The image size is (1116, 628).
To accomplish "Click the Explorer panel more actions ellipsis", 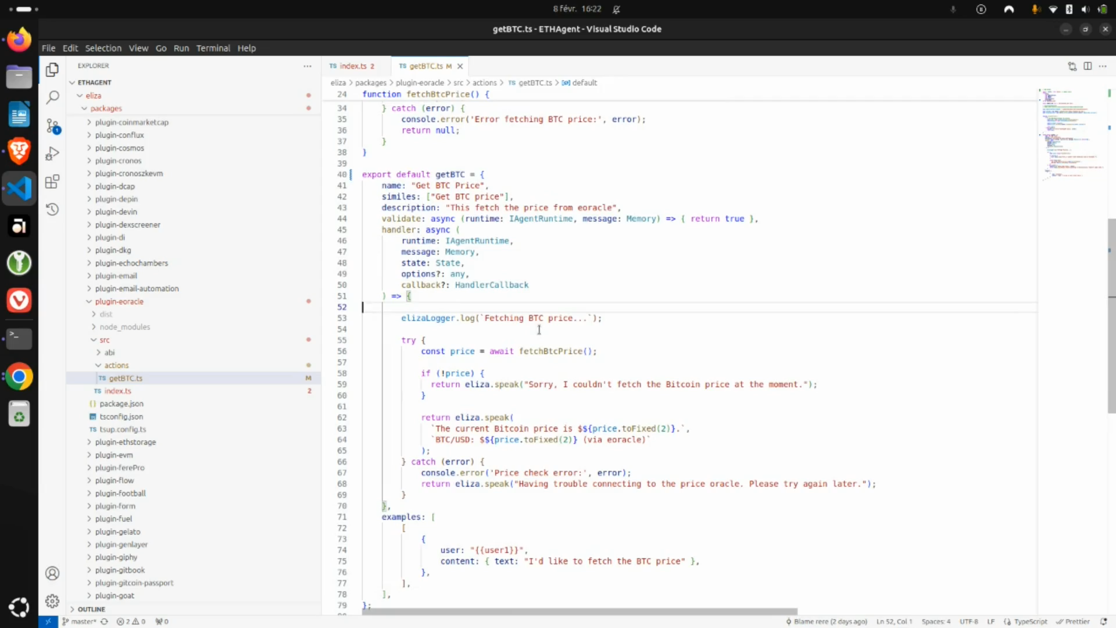I will 307,66.
